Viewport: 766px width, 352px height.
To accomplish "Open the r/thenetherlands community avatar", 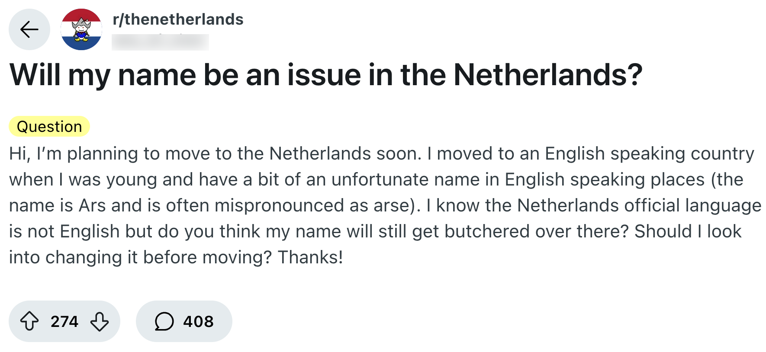I will (81, 29).
